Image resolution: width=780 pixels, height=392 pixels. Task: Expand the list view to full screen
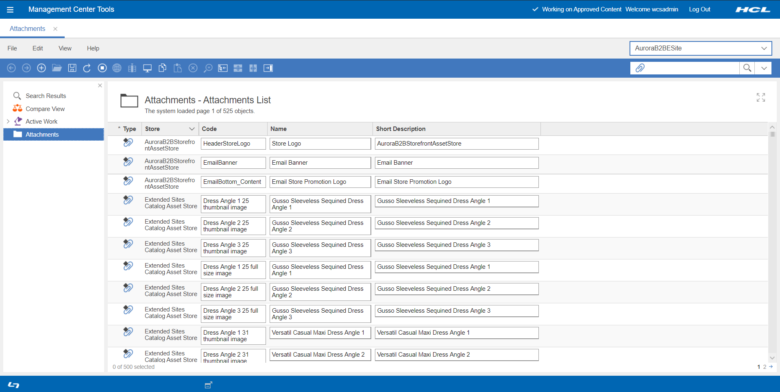761,98
